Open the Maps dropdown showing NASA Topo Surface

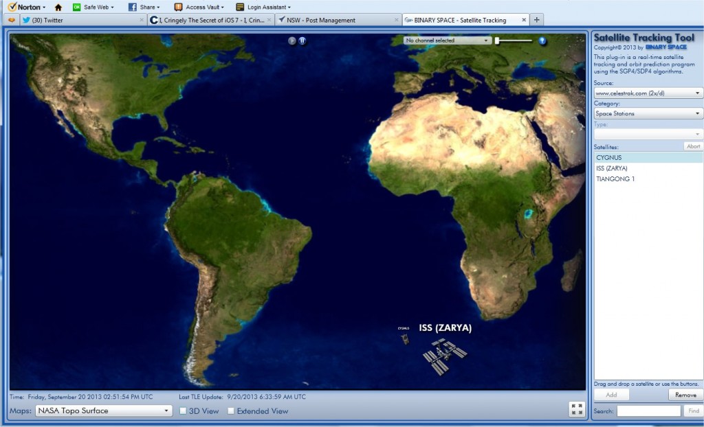[x=103, y=410]
